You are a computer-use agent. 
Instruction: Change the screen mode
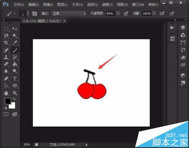point(15,114)
